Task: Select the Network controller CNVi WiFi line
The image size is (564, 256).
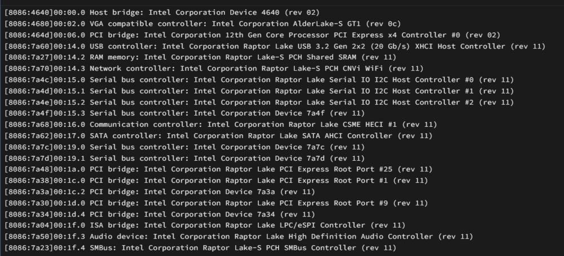Action: point(214,68)
